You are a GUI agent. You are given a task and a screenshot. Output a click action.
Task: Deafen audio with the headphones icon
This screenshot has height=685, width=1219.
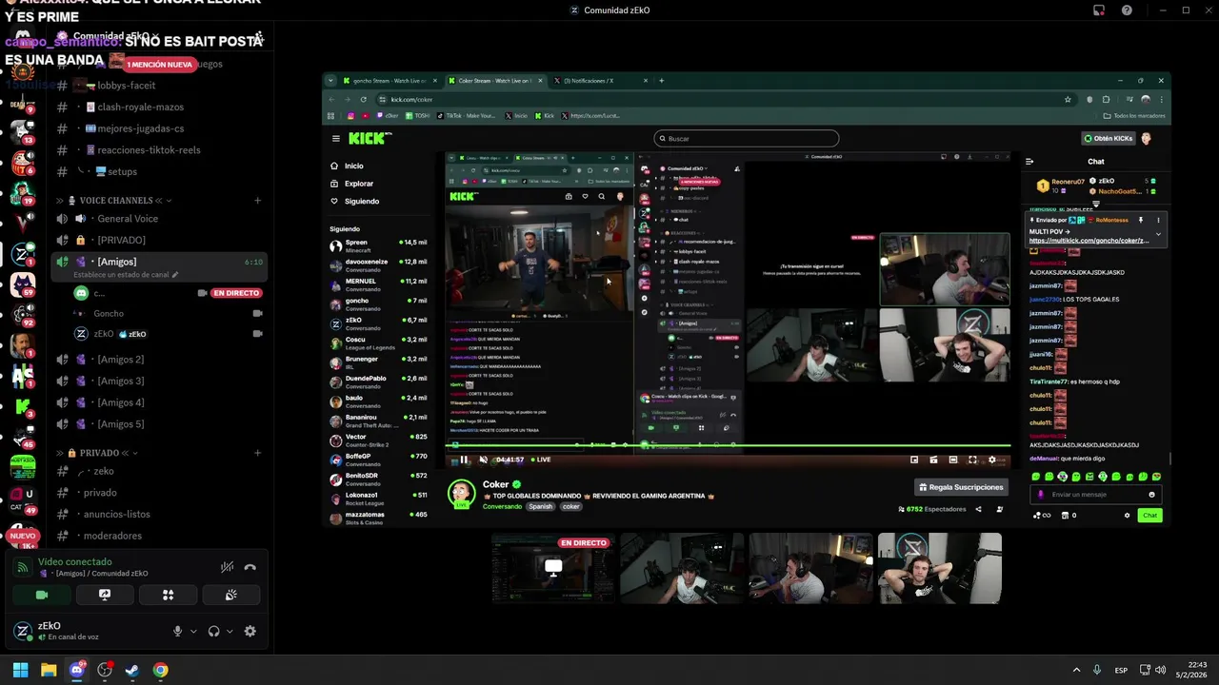[x=213, y=631]
